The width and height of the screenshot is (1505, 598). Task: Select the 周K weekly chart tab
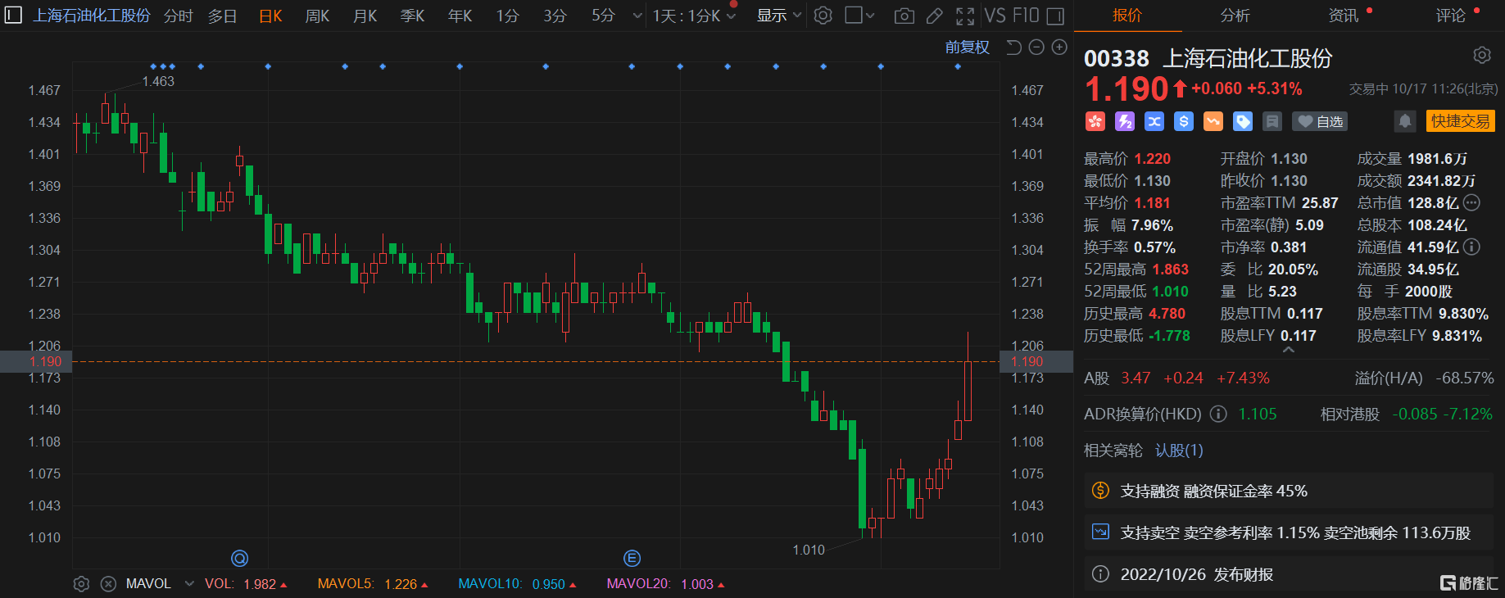click(x=317, y=16)
